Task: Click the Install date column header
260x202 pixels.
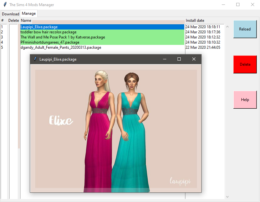Action: pos(195,21)
